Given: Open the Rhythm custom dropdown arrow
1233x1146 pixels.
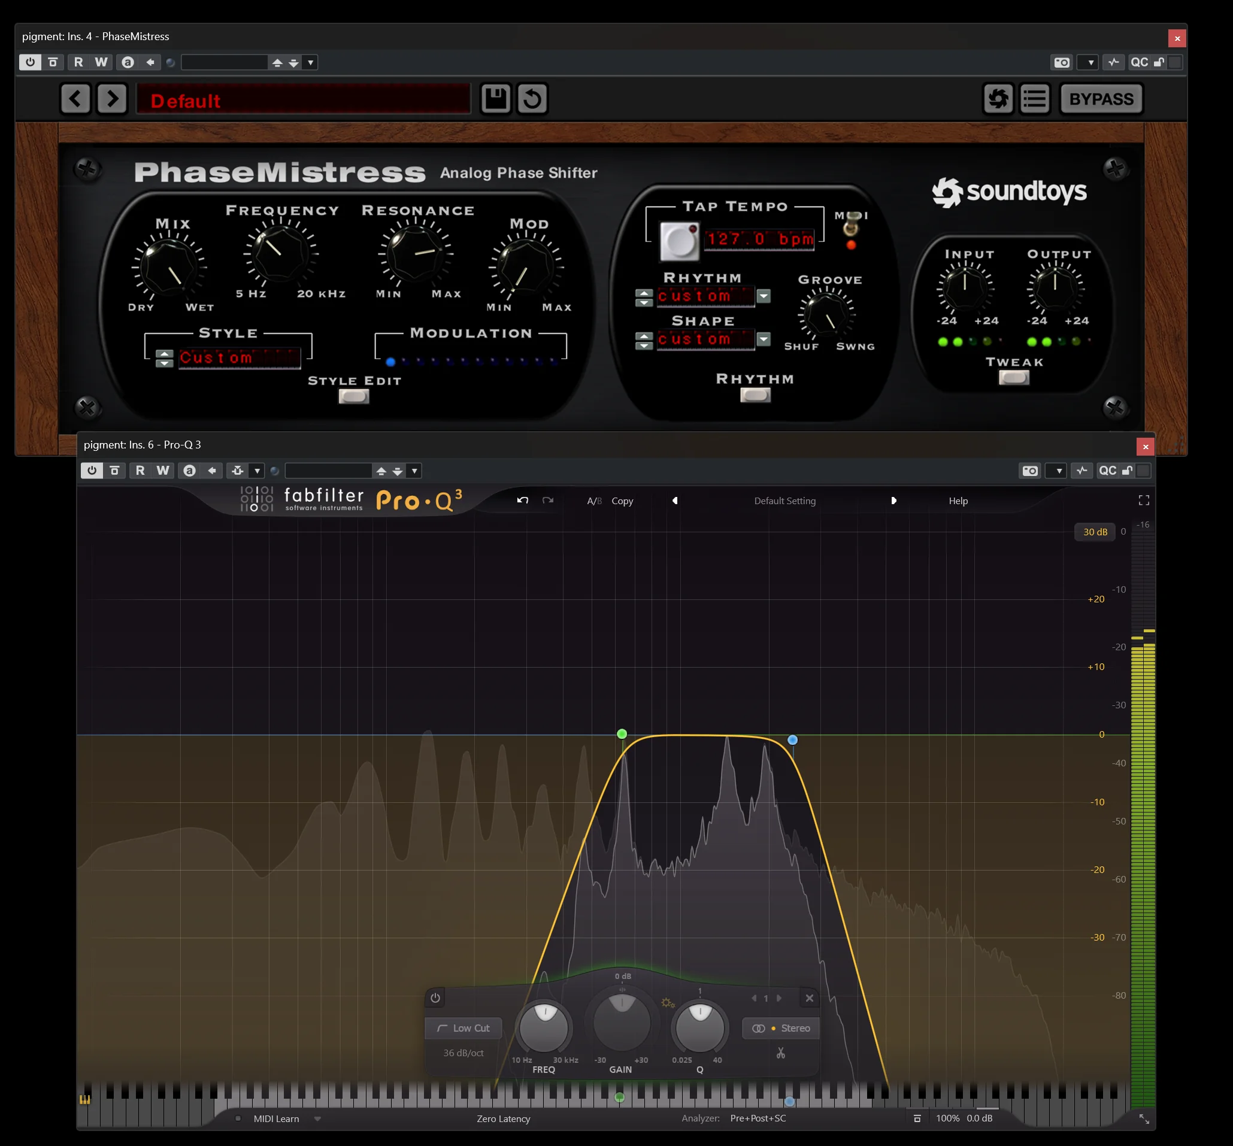Looking at the screenshot, I should point(764,296).
